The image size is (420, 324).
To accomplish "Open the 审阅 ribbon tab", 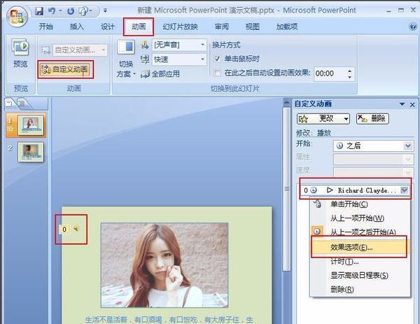I will [221, 27].
